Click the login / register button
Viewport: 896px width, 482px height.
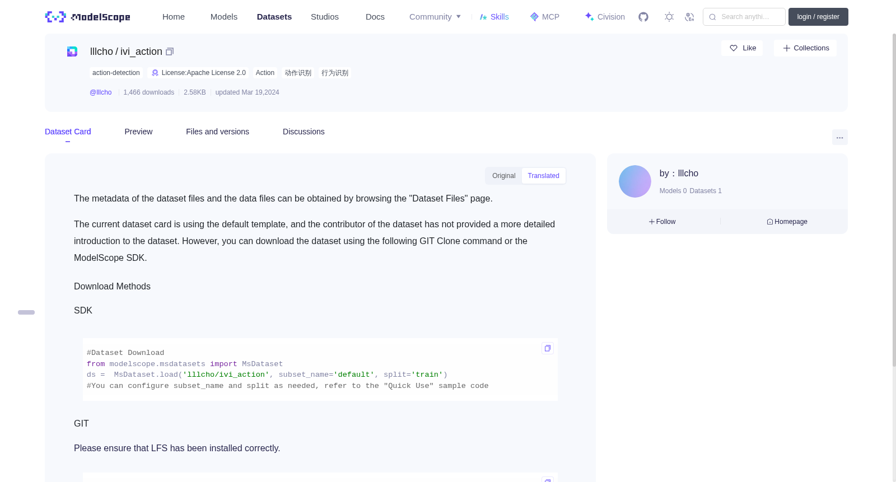point(818,17)
